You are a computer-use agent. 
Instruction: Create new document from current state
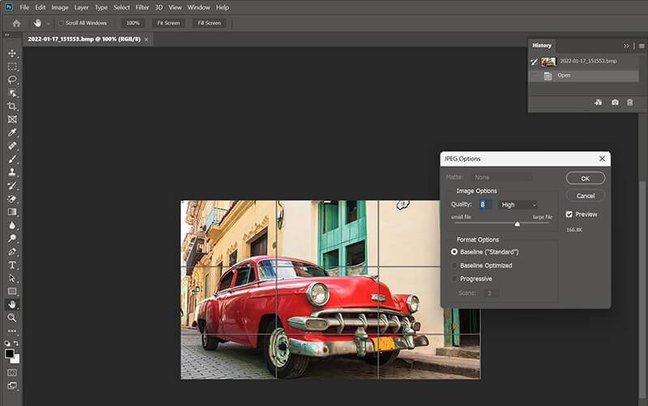[x=598, y=103]
